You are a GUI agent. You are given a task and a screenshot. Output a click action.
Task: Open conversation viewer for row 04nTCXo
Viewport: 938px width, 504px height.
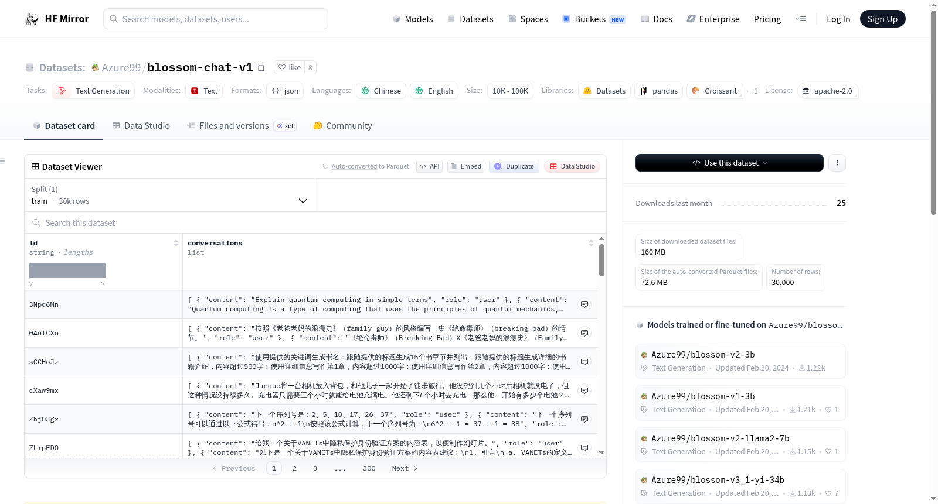coord(584,333)
